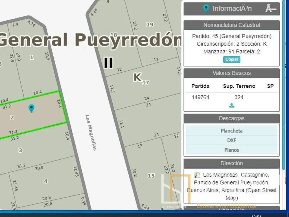
Task: Copy the cadastral nomenclature with Copiar
Action: coord(232,59)
